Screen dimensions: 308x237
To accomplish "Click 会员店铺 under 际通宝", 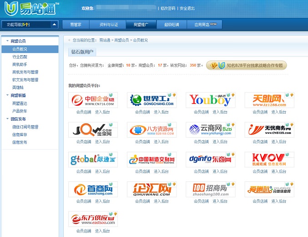I will coord(84,171).
